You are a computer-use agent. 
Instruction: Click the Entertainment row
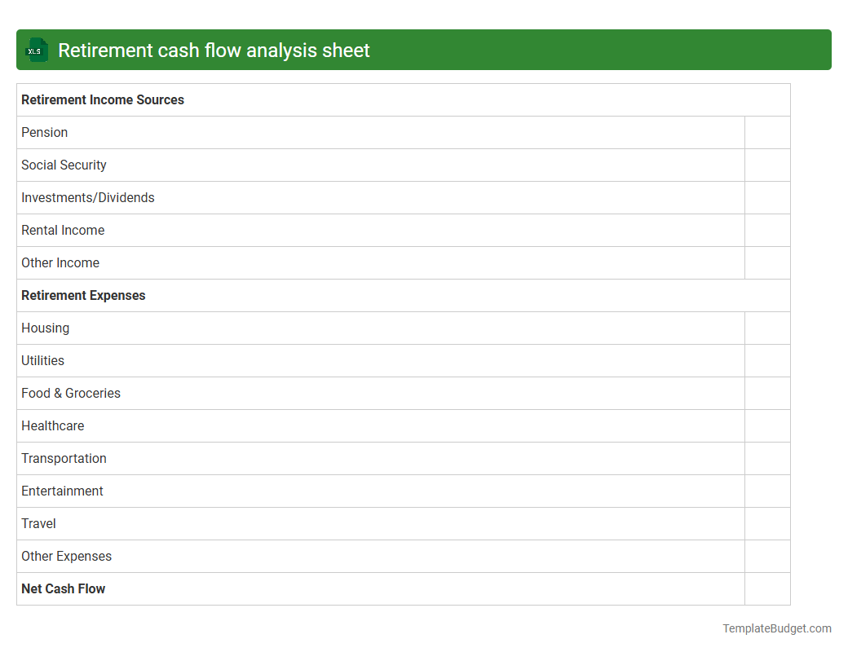point(62,491)
